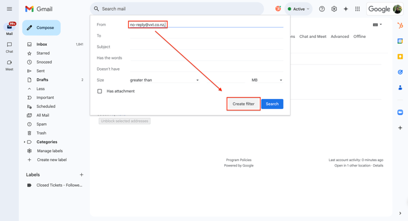Launch the Gemini sparkle icon
This screenshot has height=221, width=408.
346,9
